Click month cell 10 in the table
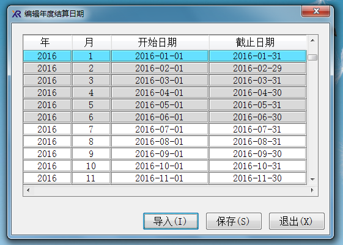Screen dimensions: 343x245 point(91,166)
